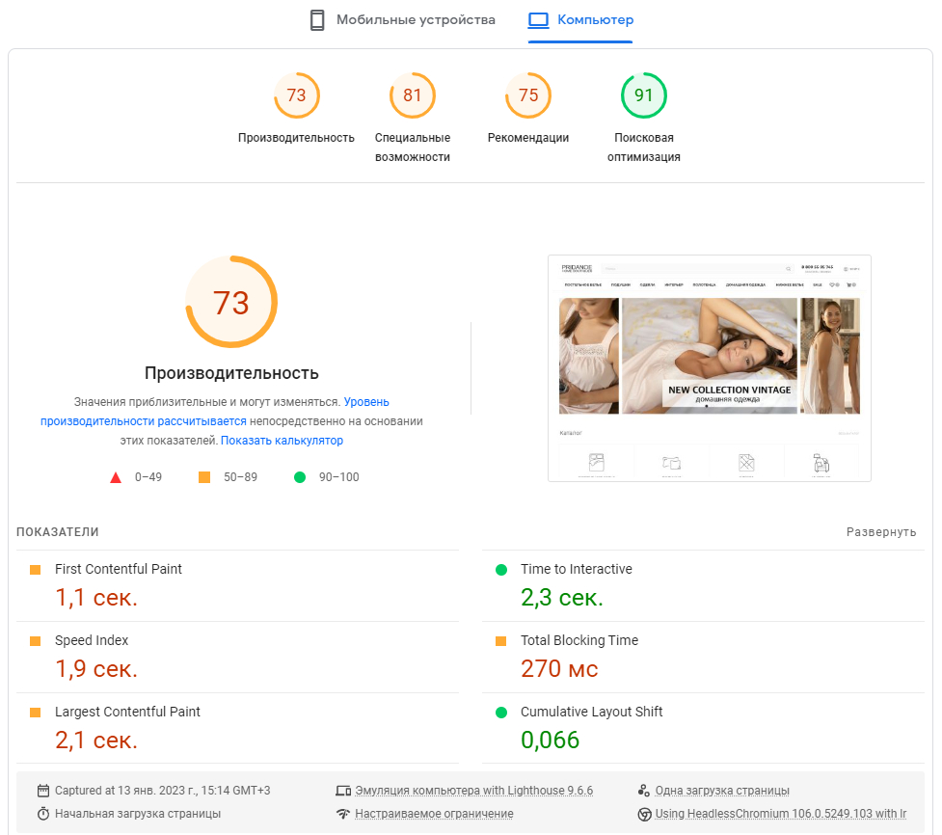The height and width of the screenshot is (835, 942).
Task: Click the green dot beside Cumulative Layout Shift
Action: [501, 713]
